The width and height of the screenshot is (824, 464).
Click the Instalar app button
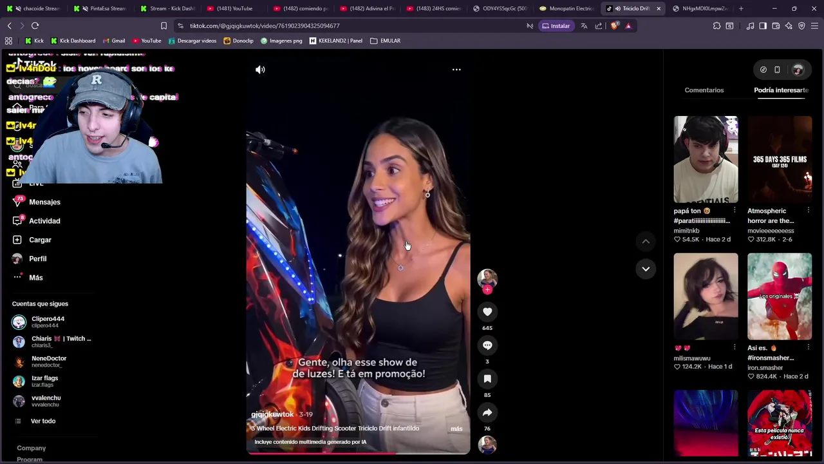click(556, 26)
